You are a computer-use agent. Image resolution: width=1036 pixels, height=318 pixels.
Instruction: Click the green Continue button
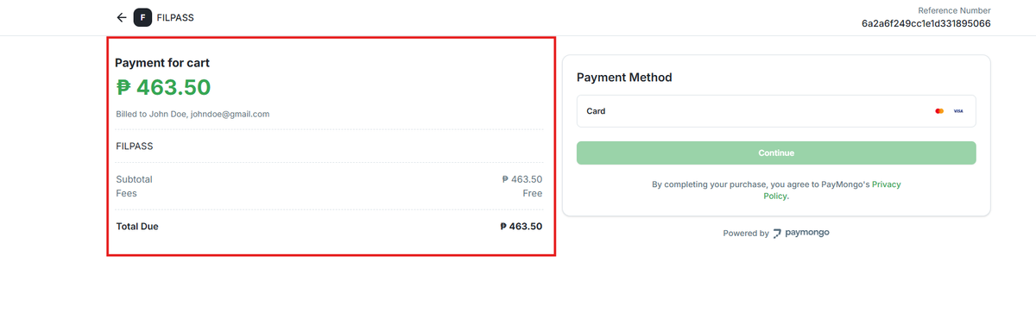click(x=776, y=153)
